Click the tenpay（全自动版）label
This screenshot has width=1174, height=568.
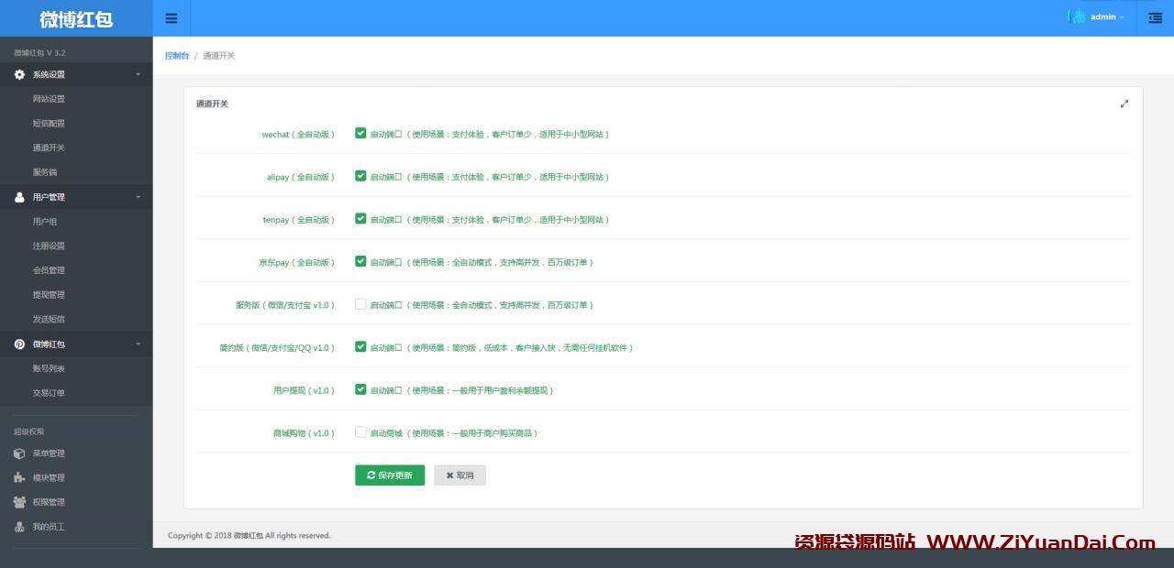click(x=299, y=220)
